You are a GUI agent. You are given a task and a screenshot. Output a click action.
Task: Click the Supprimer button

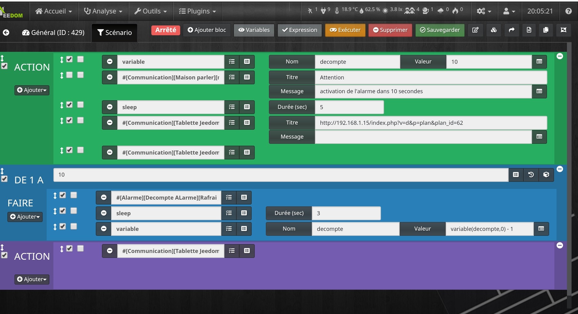(390, 30)
